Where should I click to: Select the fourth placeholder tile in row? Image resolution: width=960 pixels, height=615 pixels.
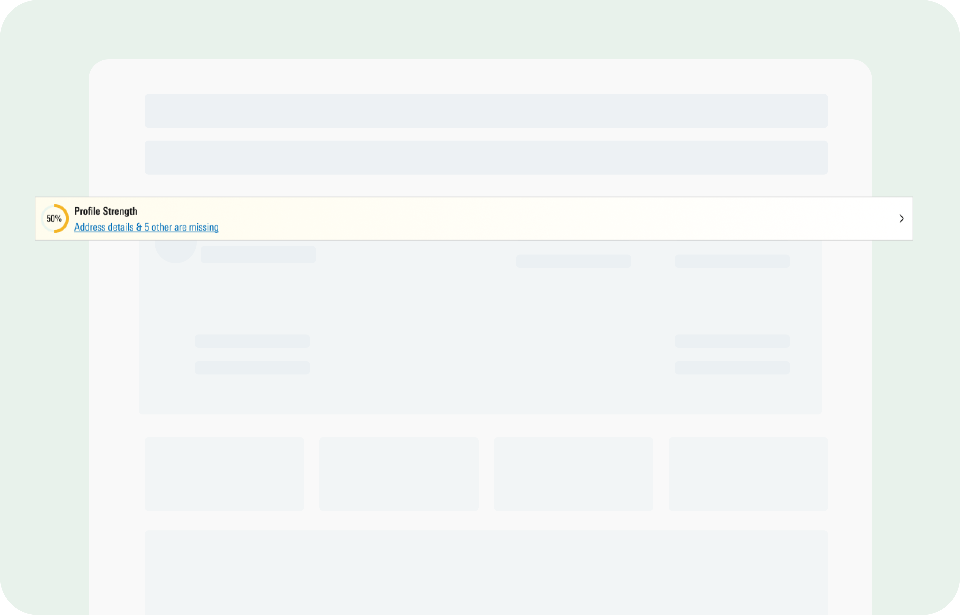748,474
